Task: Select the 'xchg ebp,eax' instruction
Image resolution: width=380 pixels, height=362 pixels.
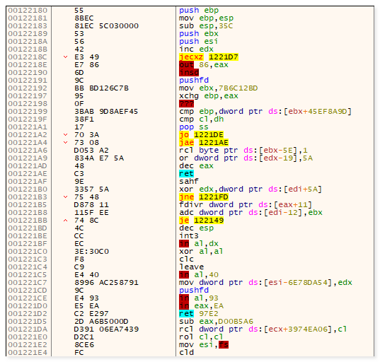Action: 209,96
